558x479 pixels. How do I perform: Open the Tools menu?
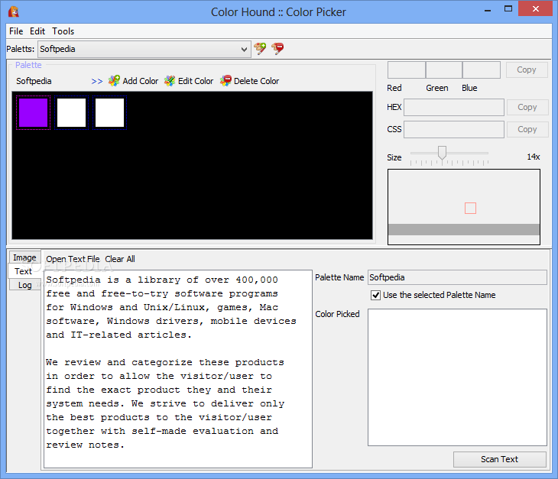[63, 31]
